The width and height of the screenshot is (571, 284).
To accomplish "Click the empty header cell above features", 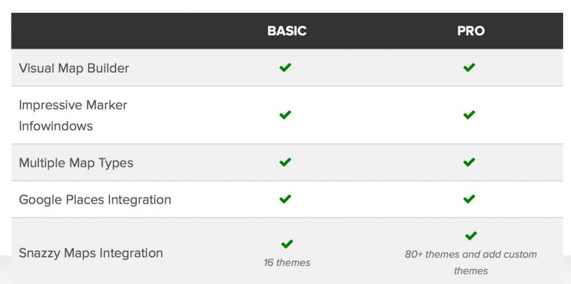I will click(x=103, y=31).
